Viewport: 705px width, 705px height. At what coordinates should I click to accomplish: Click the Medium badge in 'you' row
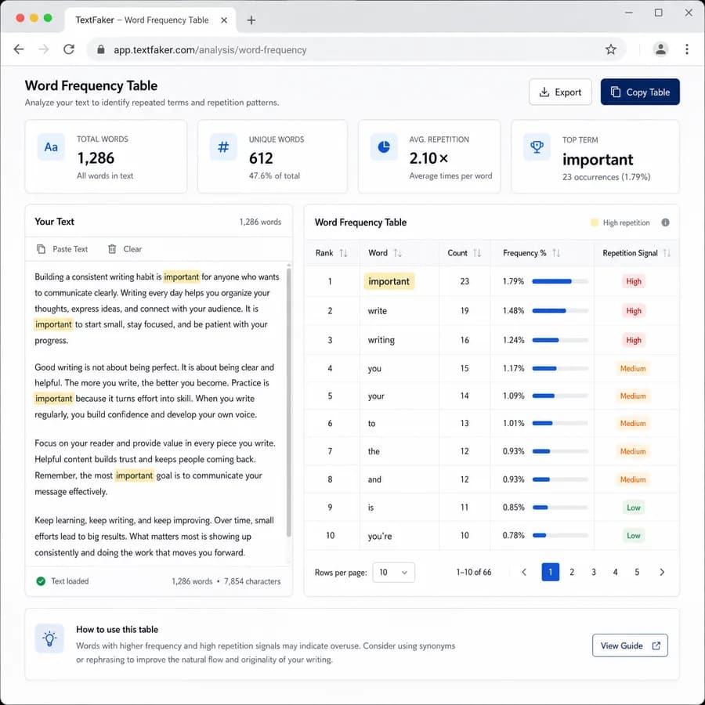click(633, 369)
